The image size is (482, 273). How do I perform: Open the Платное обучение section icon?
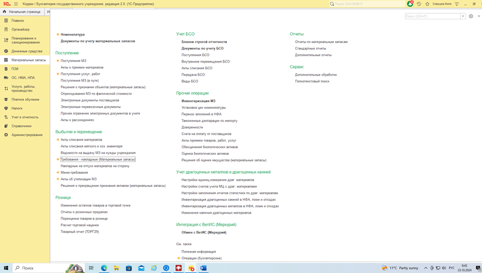6,99
